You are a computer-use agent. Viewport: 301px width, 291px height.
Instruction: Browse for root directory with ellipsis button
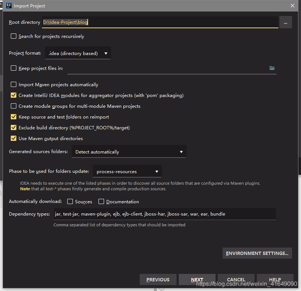tap(285, 22)
